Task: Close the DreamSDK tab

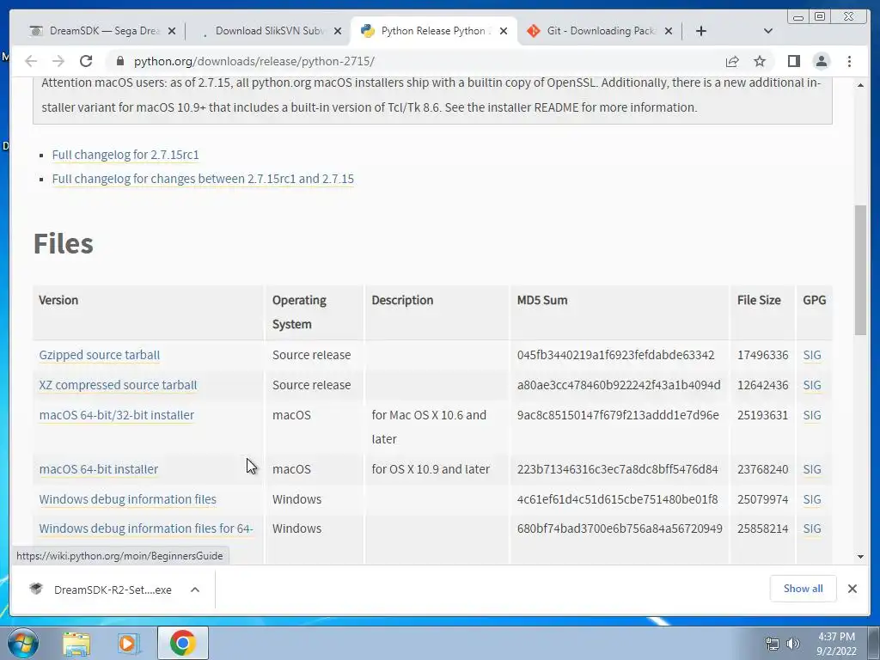Action: (172, 31)
